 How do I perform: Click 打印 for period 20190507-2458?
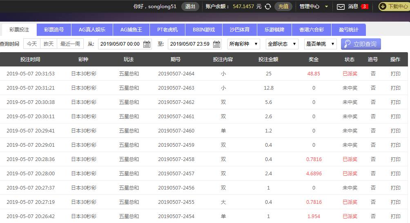tap(395, 159)
